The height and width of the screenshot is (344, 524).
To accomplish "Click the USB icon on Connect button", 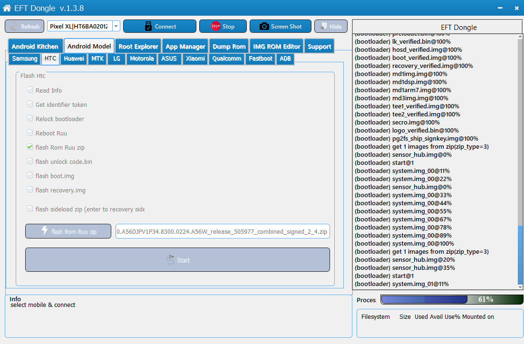I will click(x=148, y=26).
